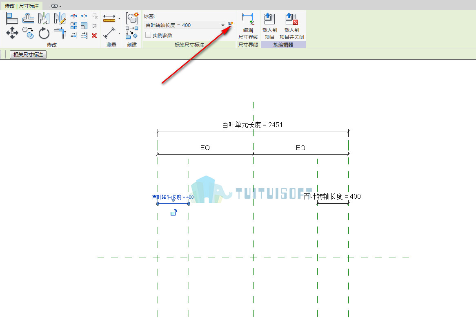This screenshot has height=321, width=476.
Task: Click the blue selected 百叶转轴长度 = 400 label
Action: coord(173,197)
